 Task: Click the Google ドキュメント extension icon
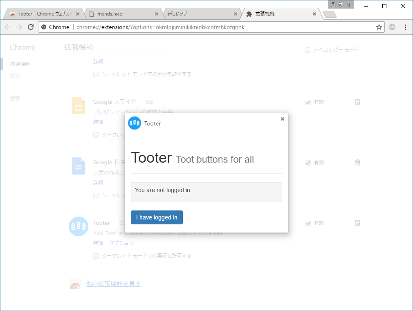[78, 166]
